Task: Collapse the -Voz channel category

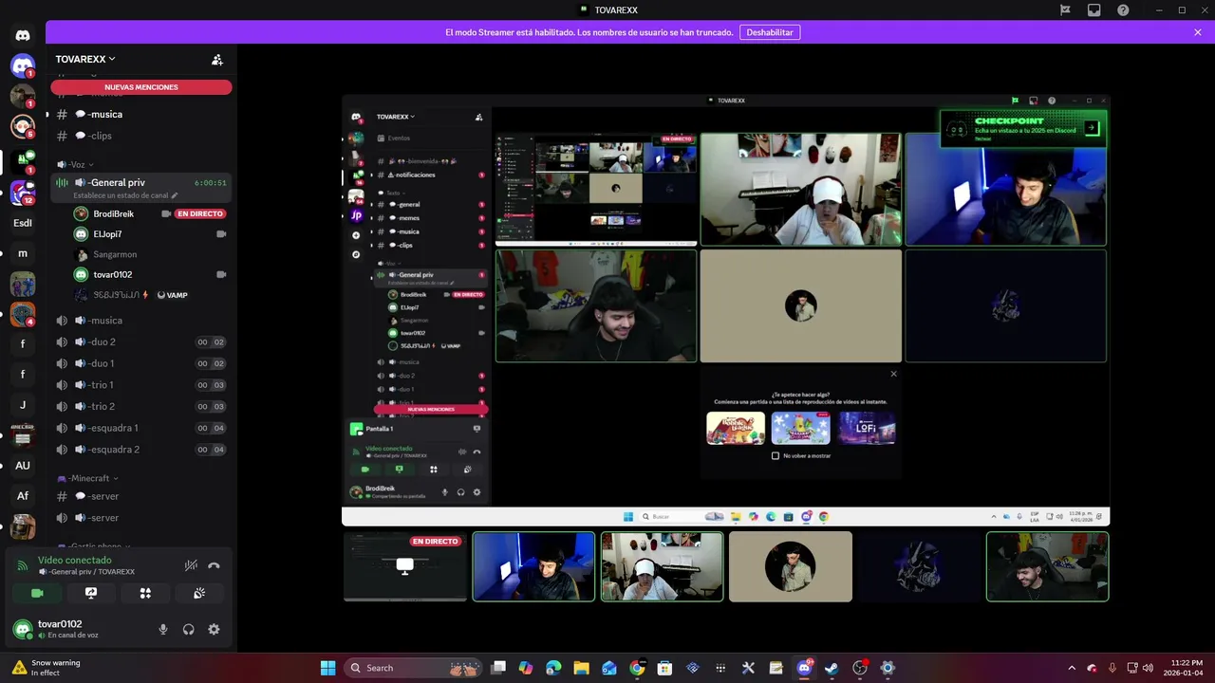Action: 74,164
